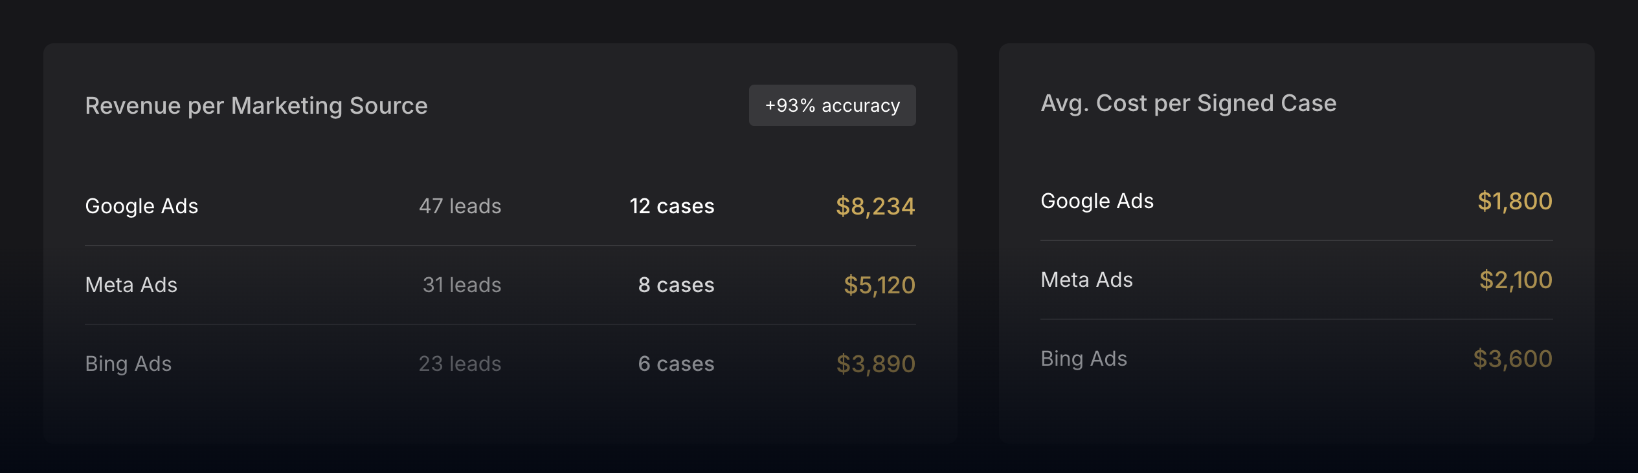Image resolution: width=1638 pixels, height=473 pixels.
Task: Select Google Ads in the cost panel
Action: (1097, 201)
